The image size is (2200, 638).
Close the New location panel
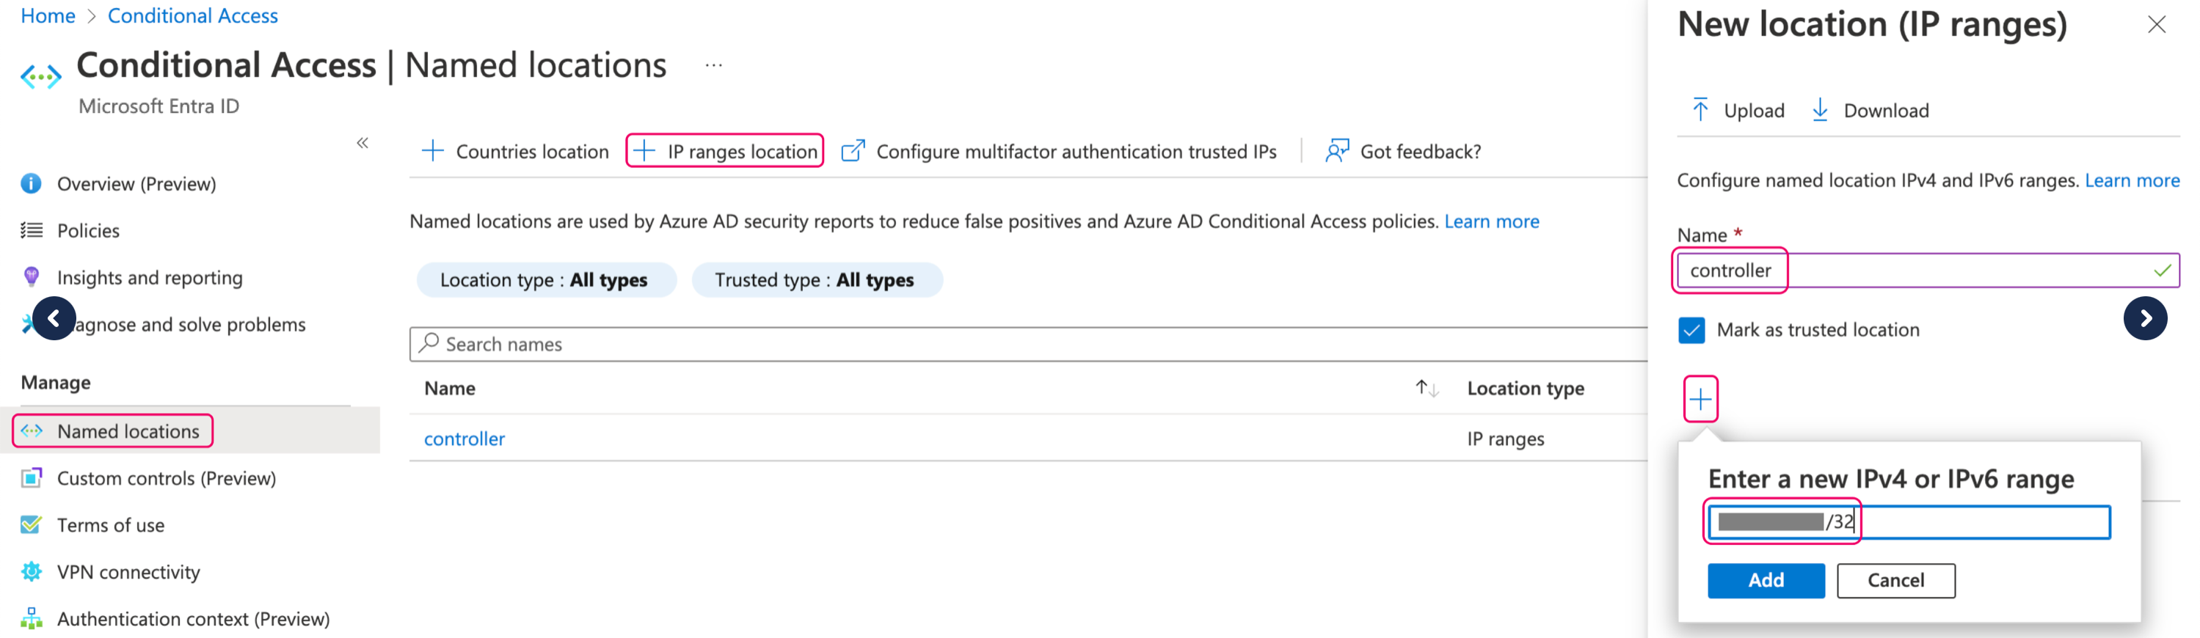click(2157, 25)
